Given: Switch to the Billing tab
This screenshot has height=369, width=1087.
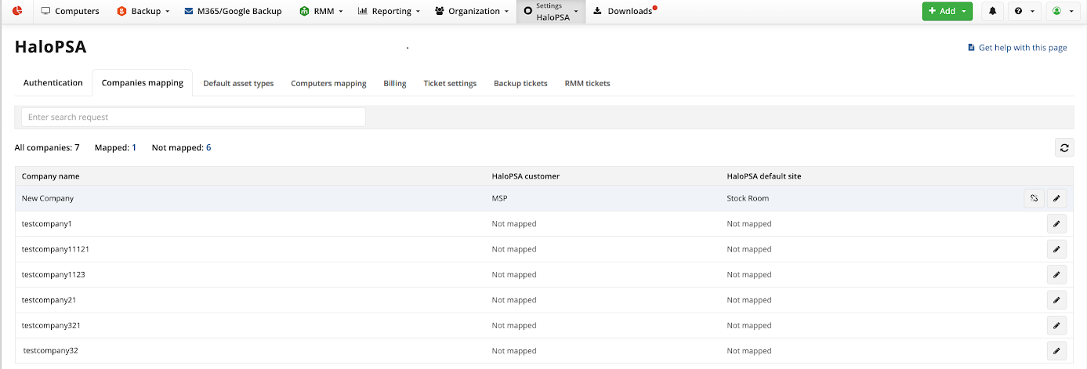Looking at the screenshot, I should [x=395, y=83].
